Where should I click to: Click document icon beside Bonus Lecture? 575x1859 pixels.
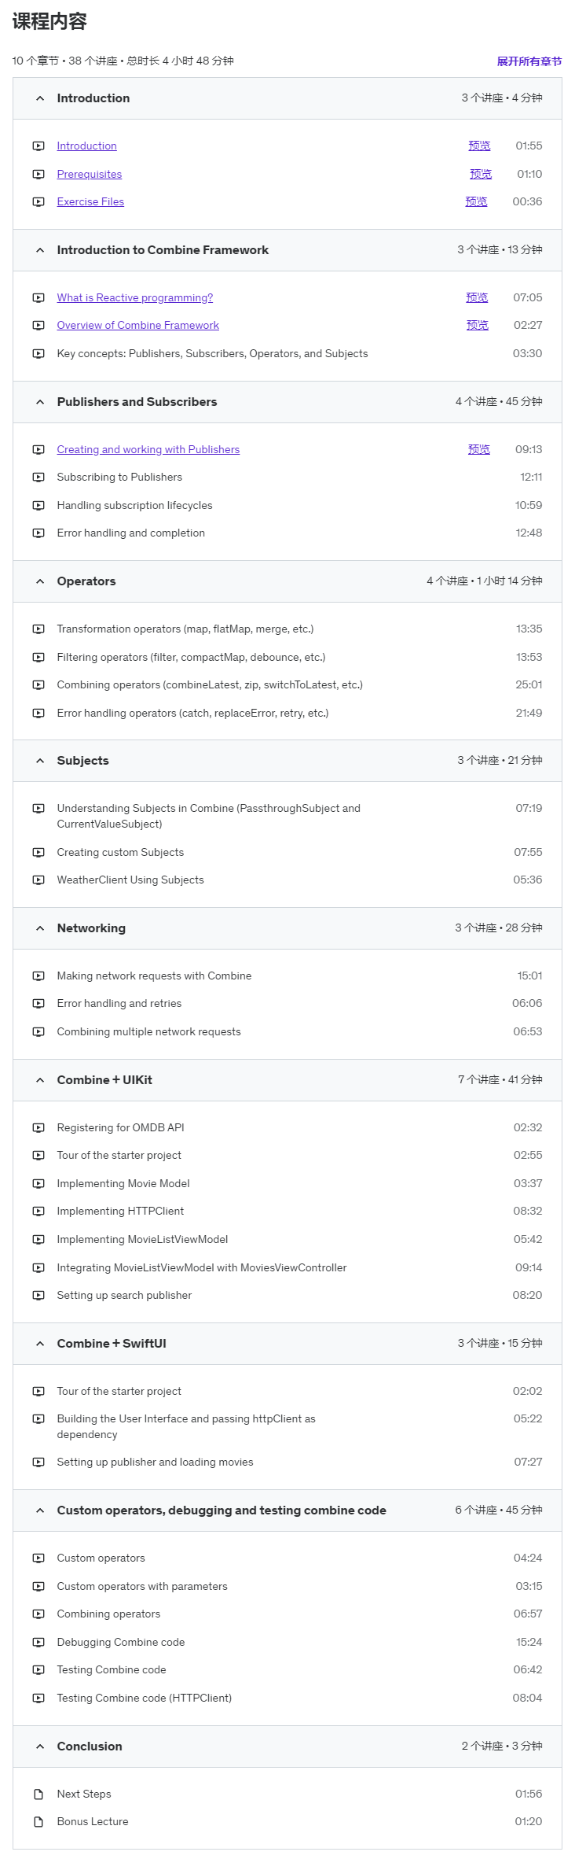click(38, 1822)
